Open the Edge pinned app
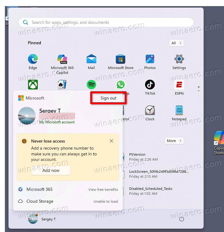This screenshot has width=224, height=232. point(33,62)
